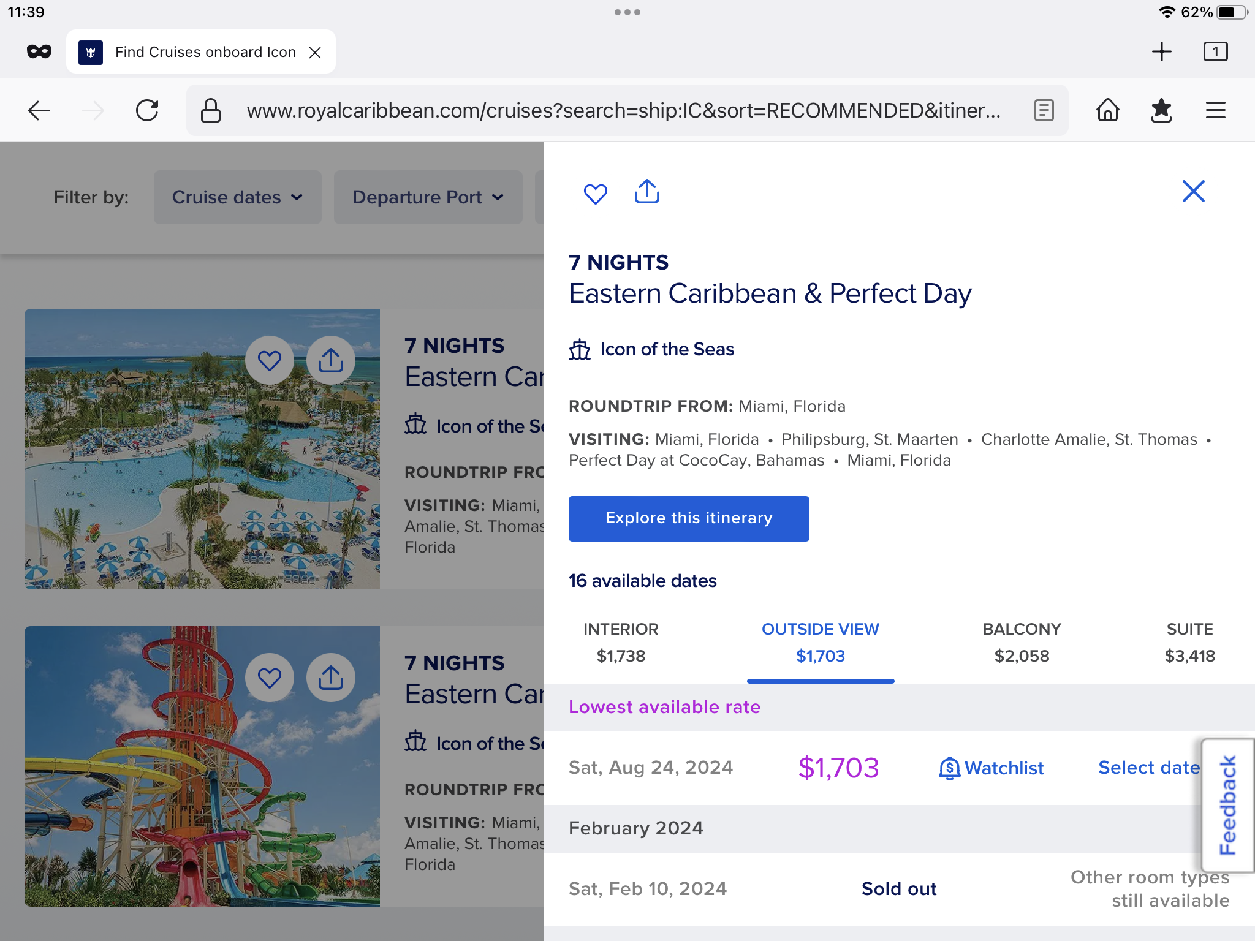Select the BALCONY $2,058 tab
The image size is (1255, 941).
point(1022,643)
